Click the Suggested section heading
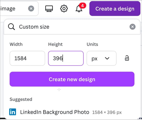The height and width of the screenshot is (120, 142). coord(21,99)
